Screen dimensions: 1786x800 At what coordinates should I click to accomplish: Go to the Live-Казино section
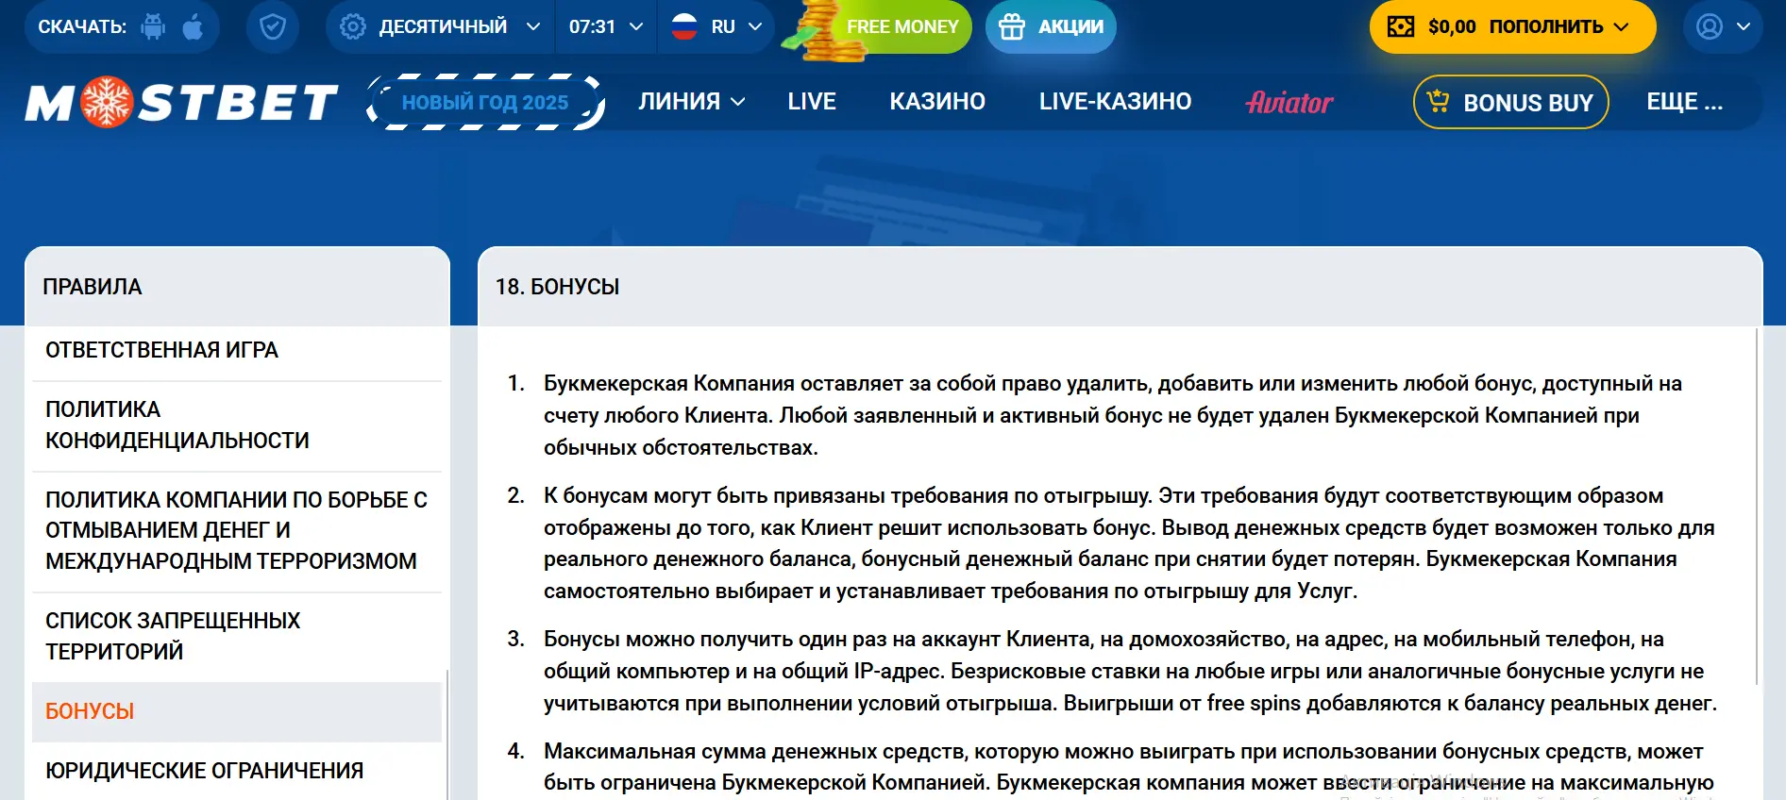(1115, 102)
